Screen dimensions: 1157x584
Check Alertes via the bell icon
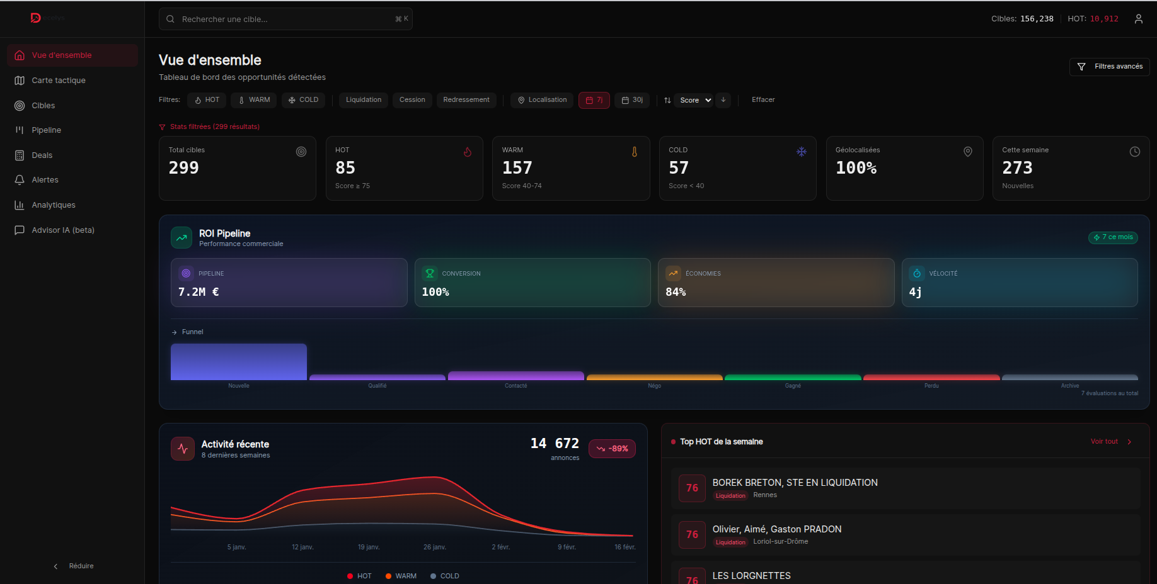44,179
